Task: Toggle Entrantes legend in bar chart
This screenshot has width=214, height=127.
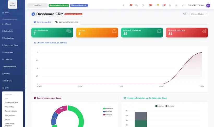Action: pos(160,106)
